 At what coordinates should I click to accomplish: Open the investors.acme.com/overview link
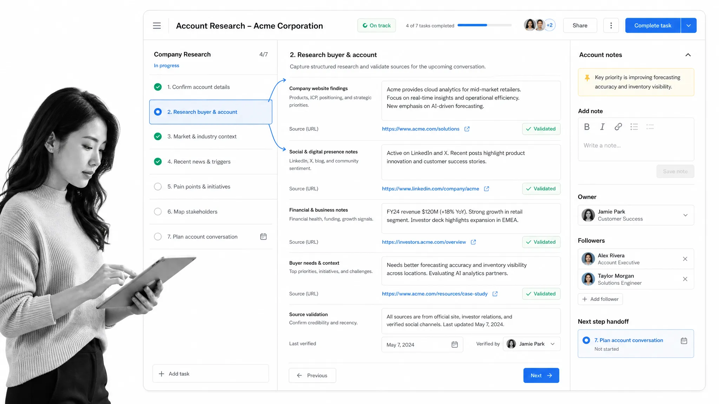[424, 242]
